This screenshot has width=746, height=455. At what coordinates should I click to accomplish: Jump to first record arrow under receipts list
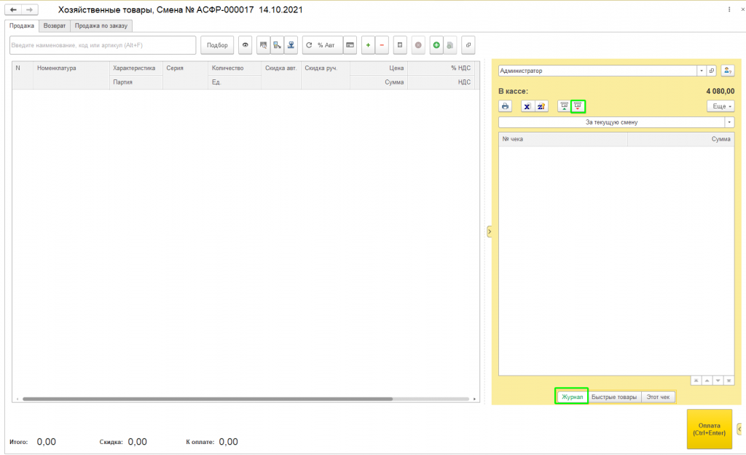696,380
